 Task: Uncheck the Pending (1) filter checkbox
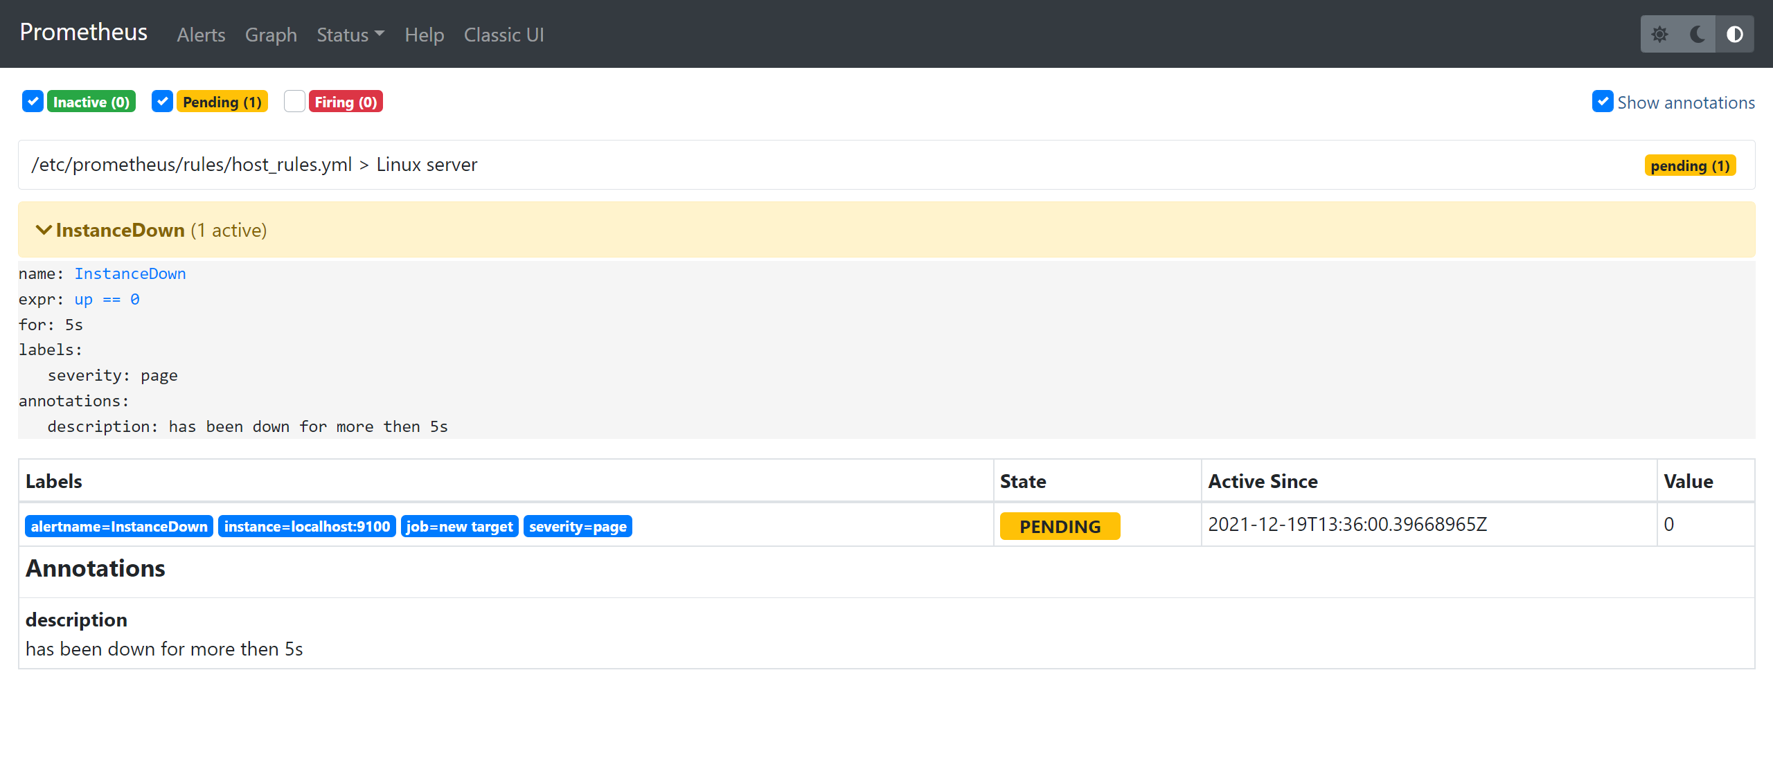tap(162, 101)
